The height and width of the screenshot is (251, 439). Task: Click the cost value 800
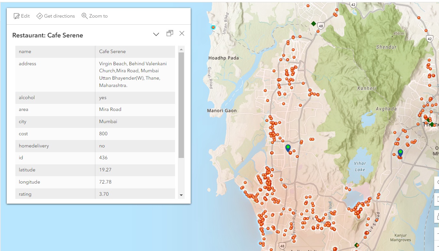(103, 134)
